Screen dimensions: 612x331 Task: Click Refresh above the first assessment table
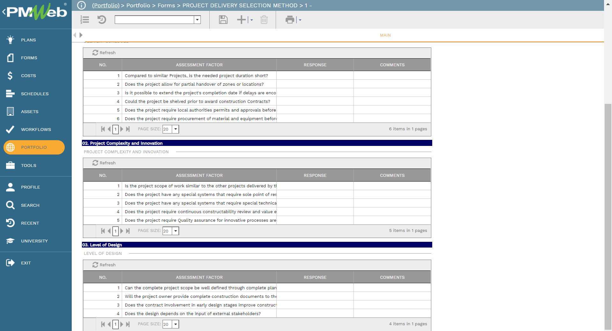click(104, 53)
